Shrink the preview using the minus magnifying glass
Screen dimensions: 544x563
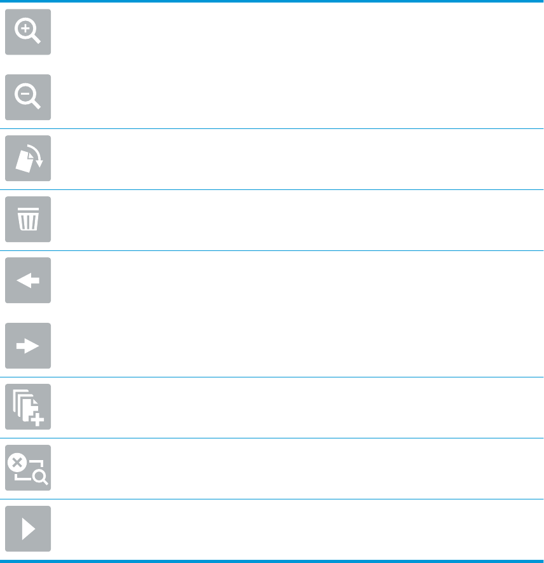pyautogui.click(x=28, y=97)
